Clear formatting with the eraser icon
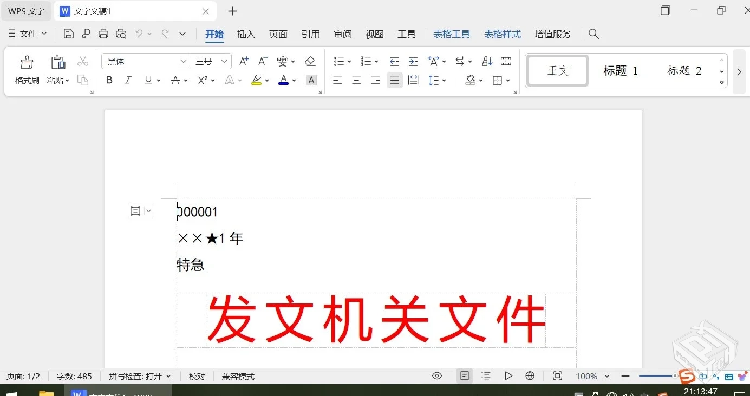The height and width of the screenshot is (396, 750). pyautogui.click(x=310, y=61)
